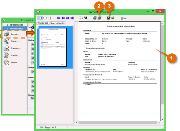This screenshot has height=131, width=180.
Task: Jump to last page with blue arrow
Action: pos(72,18)
